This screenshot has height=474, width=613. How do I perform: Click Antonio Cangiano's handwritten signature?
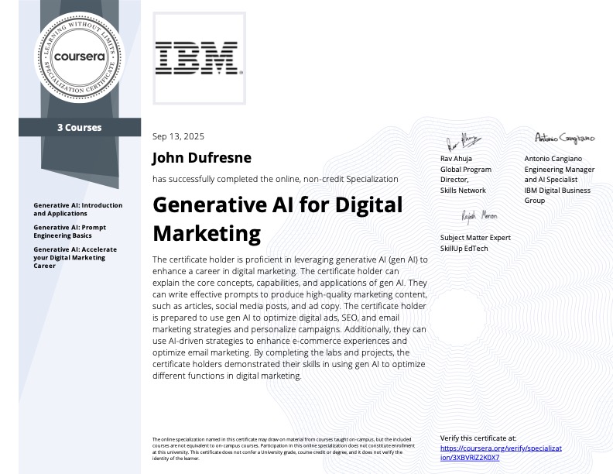(x=564, y=138)
